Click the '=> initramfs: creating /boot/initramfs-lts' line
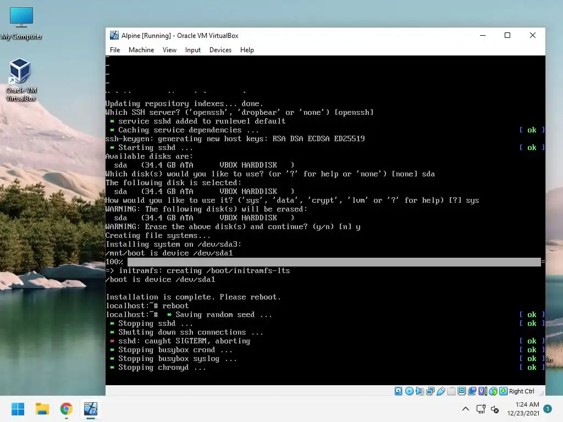This screenshot has height=422, width=563. point(198,271)
